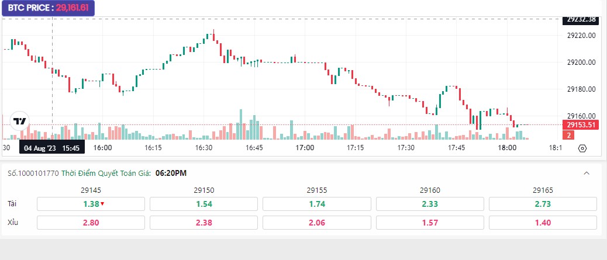This screenshot has width=607, height=260.
Task: Click the round number Số.1000101770
Action: pos(33,173)
